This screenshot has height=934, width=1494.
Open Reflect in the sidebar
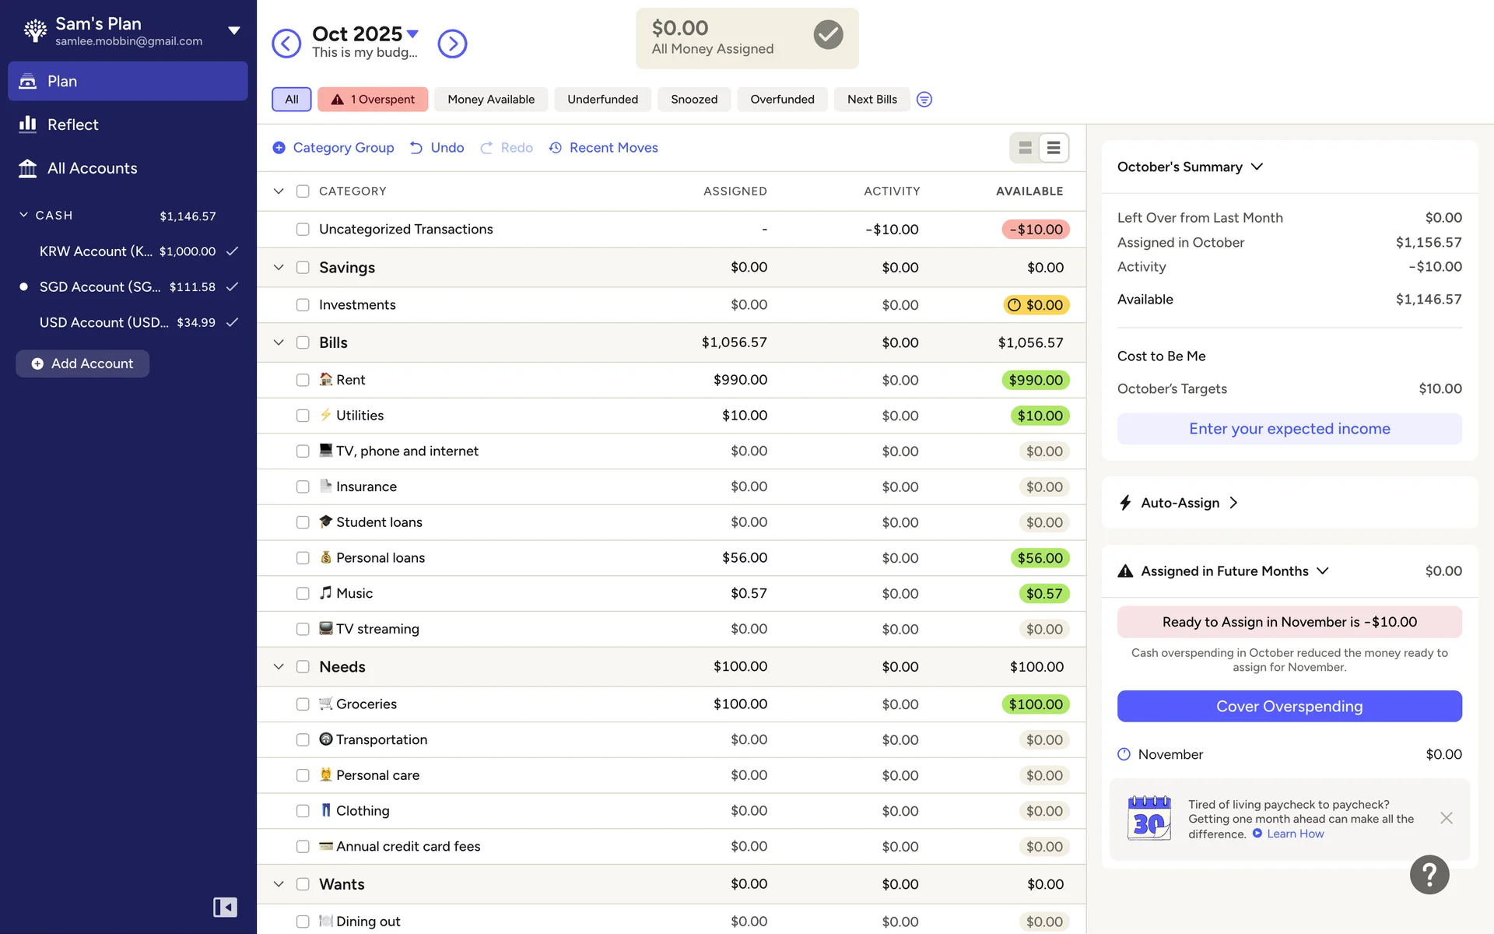[x=72, y=125]
